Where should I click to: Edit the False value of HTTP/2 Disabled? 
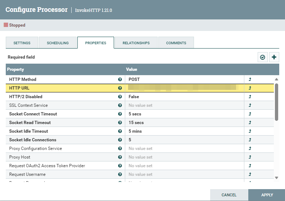click(185, 97)
